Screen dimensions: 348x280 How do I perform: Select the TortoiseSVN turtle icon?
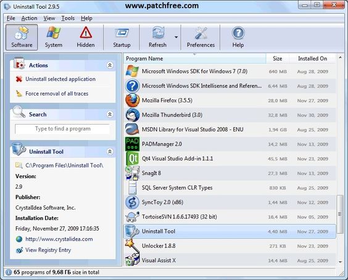point(132,216)
